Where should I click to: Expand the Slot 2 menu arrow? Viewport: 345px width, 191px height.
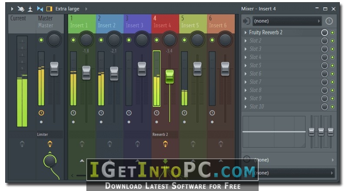coord(246,41)
